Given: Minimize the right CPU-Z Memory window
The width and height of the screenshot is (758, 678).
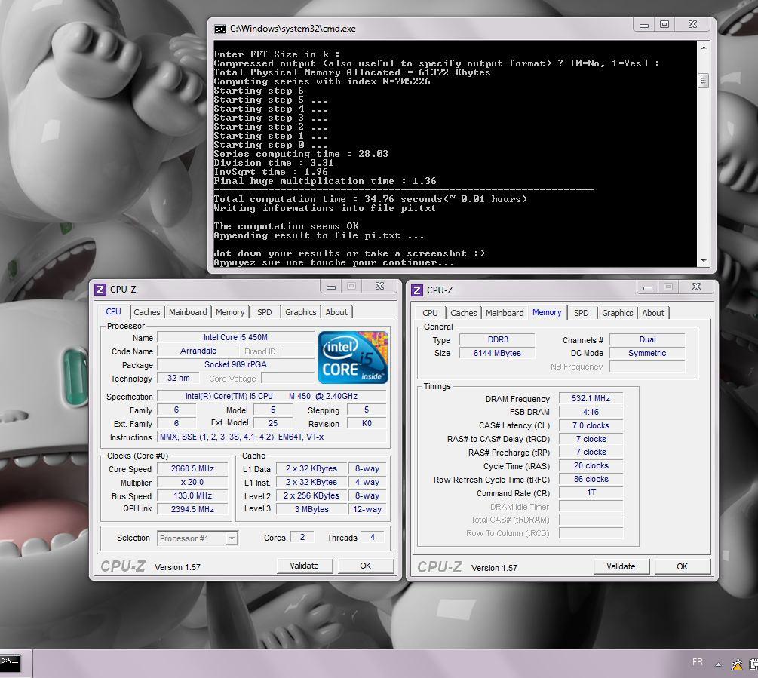Looking at the screenshot, I should click(648, 287).
